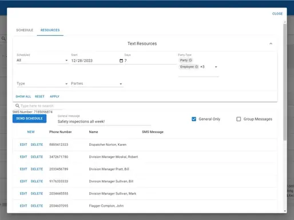
Task: Click Show All filter button
Action: click(23, 96)
